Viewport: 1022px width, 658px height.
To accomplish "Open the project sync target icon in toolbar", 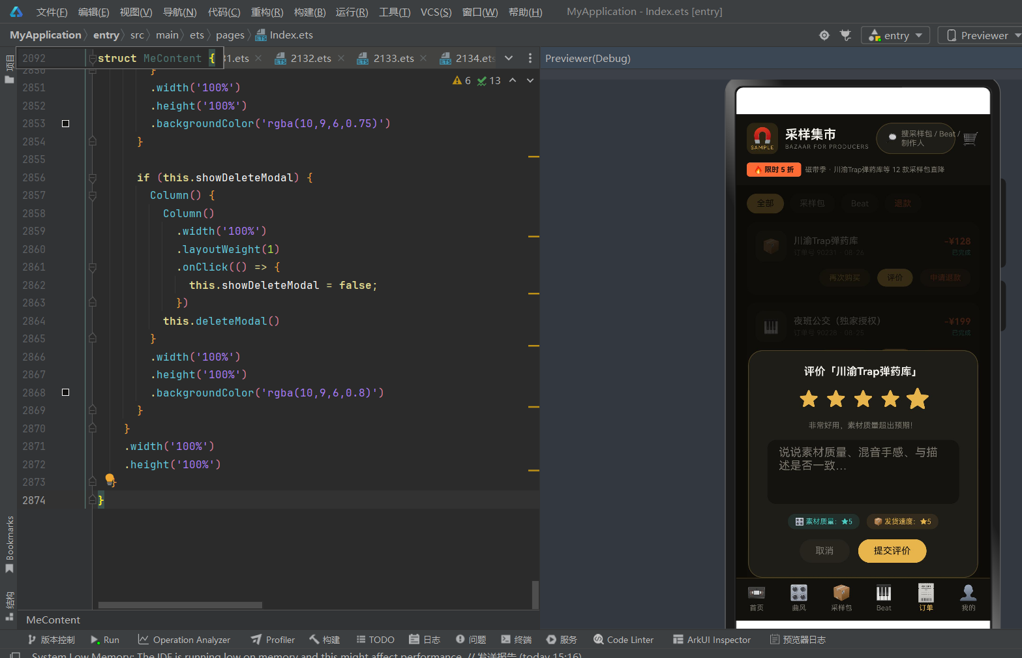I will [824, 35].
